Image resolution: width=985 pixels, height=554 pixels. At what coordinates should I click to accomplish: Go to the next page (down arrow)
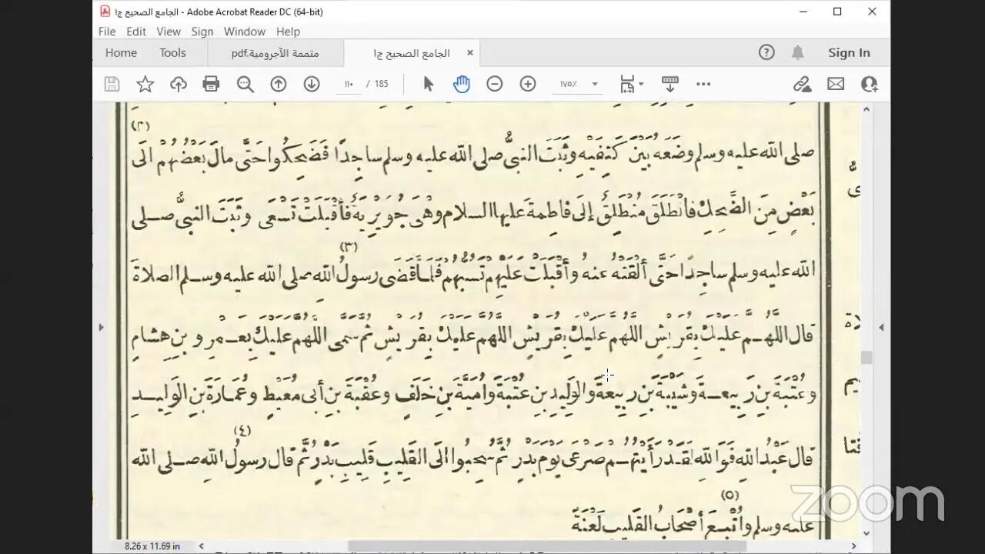(x=312, y=84)
